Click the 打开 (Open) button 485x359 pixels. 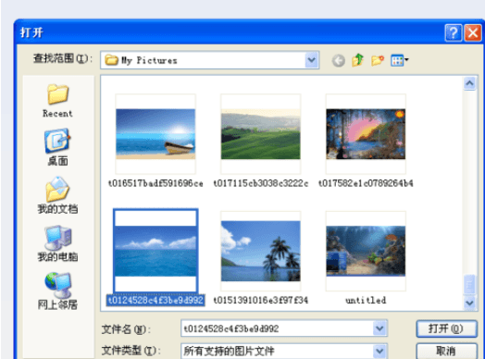pyautogui.click(x=446, y=328)
